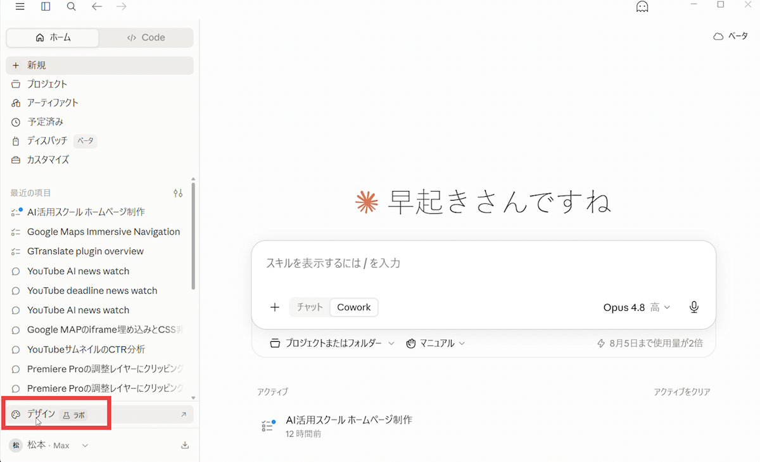Open カスタマイズ in the sidebar
Viewport: 760px width, 462px height.
click(100, 160)
